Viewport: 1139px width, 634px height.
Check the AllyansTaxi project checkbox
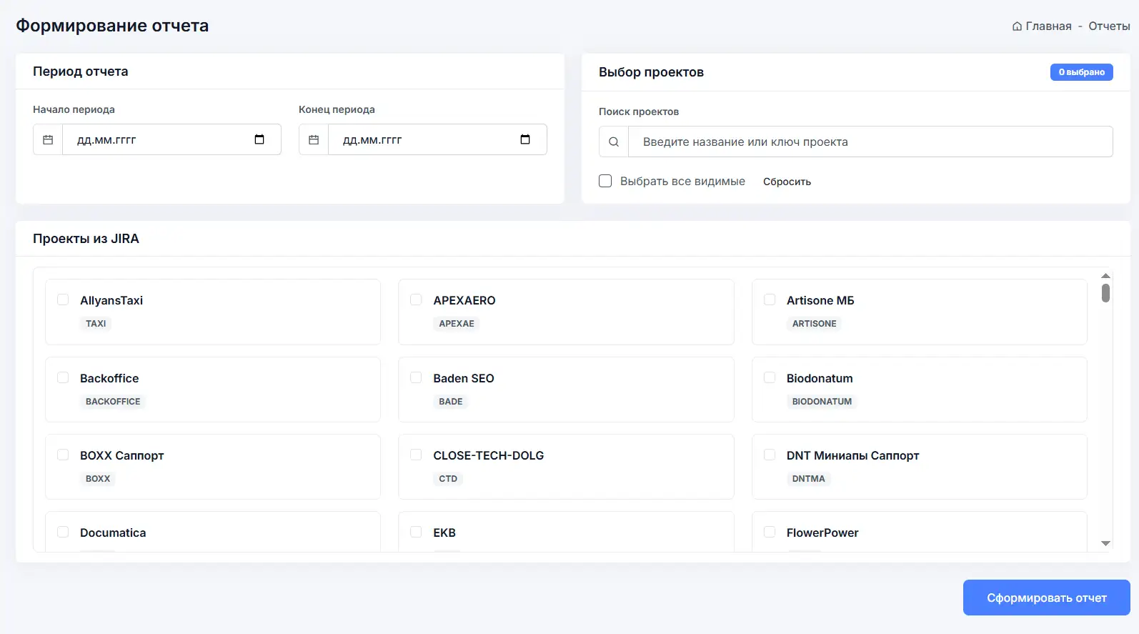63,300
